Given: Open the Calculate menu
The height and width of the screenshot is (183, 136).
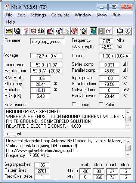Looking at the screenshot, I should [x=61, y=15].
